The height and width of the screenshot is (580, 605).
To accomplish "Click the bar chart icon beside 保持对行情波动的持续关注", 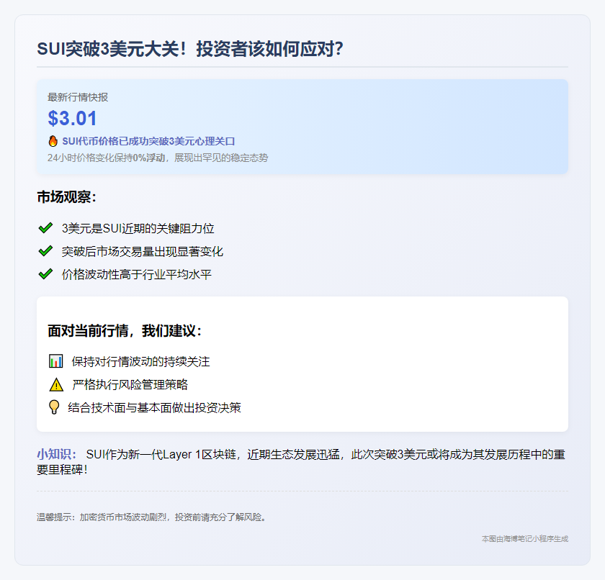I will 56,361.
